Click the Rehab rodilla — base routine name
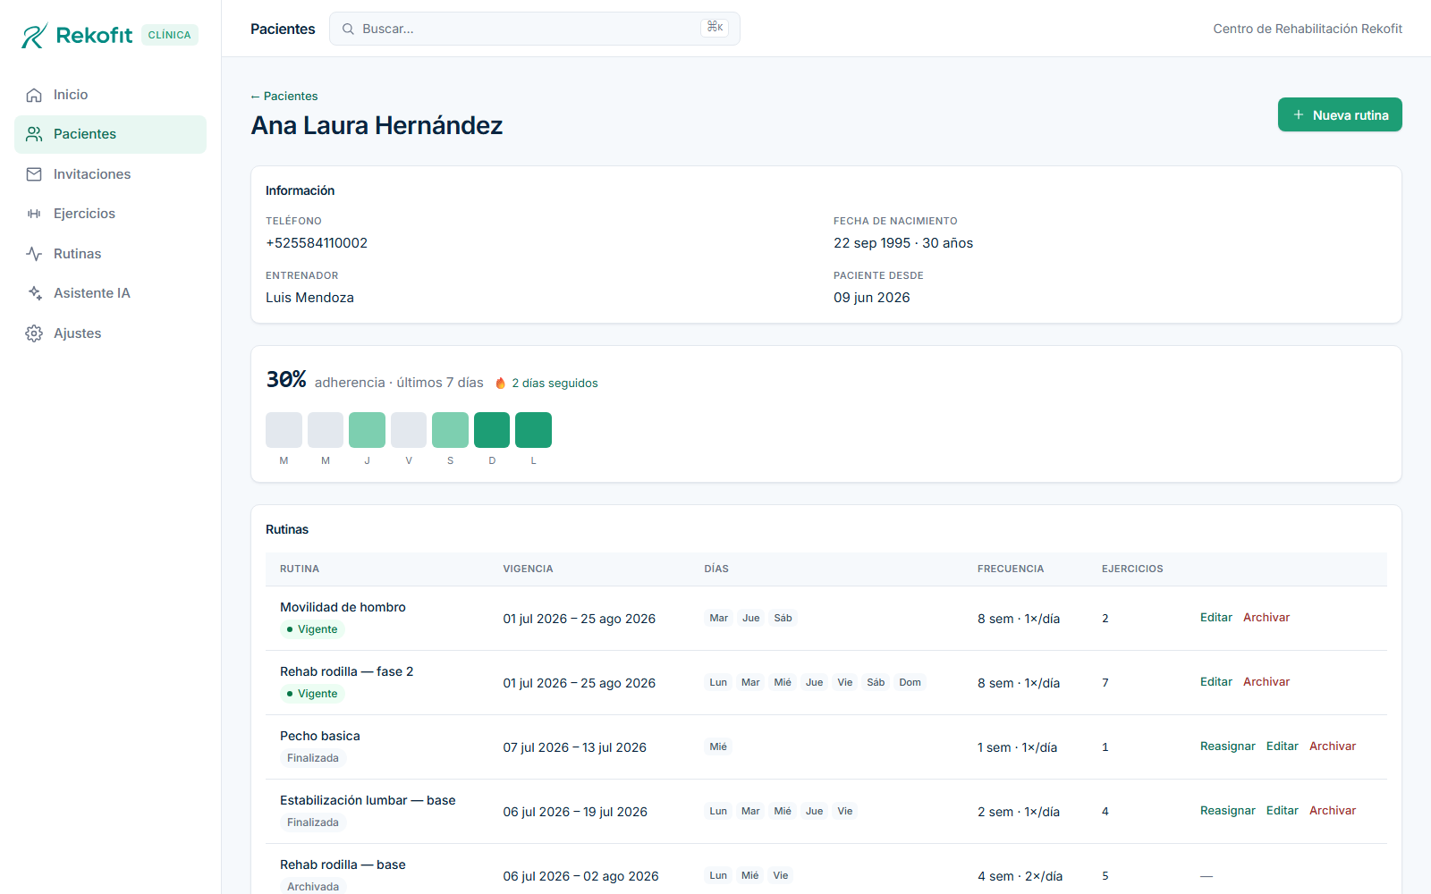This screenshot has width=1431, height=894. 343,864
